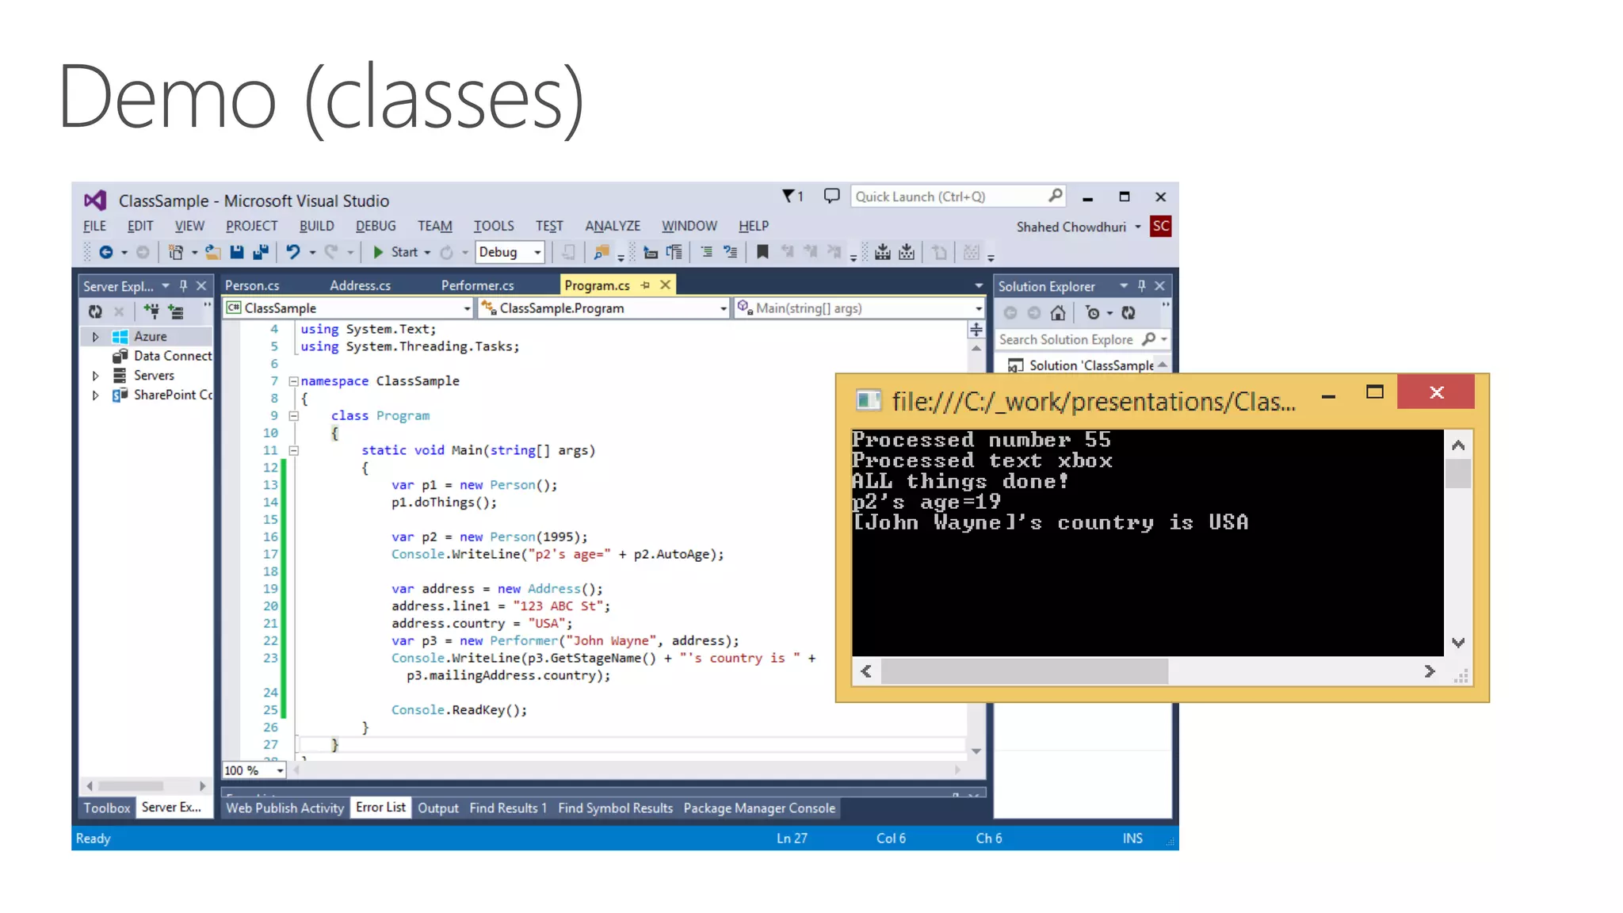Click the Open File folder icon

pos(212,252)
